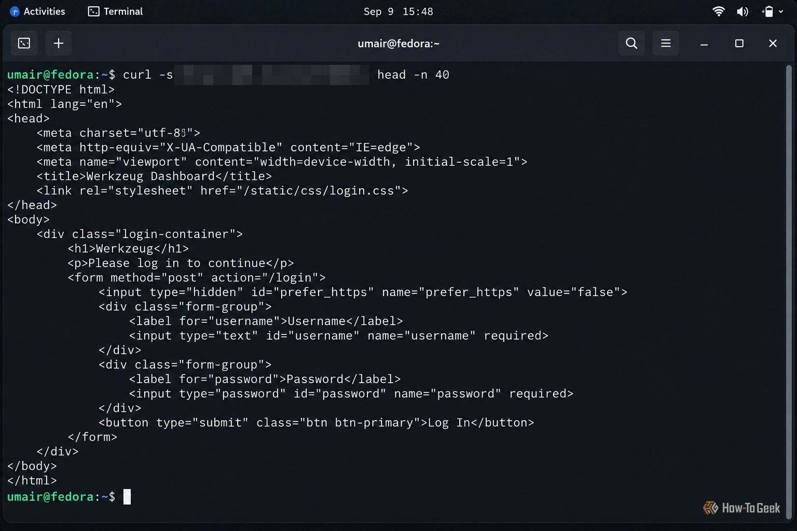This screenshot has height=531, width=797.
Task: Open a new terminal tab
Action: (59, 43)
